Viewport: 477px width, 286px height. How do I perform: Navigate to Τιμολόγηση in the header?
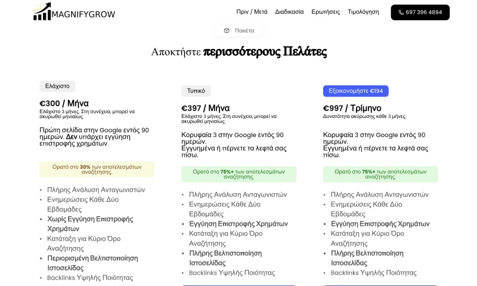(x=363, y=12)
